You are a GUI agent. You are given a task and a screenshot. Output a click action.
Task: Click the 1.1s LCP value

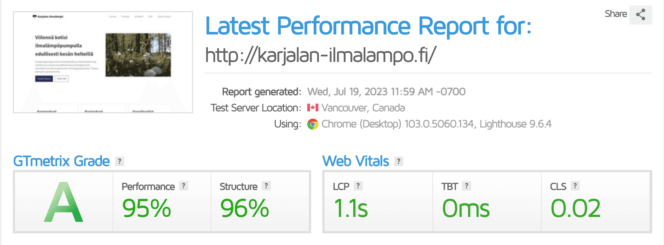[x=351, y=208]
